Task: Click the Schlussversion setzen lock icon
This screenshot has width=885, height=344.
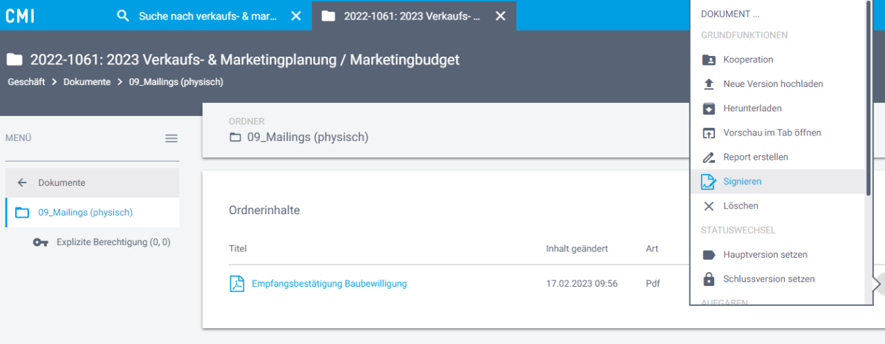Action: (x=709, y=279)
